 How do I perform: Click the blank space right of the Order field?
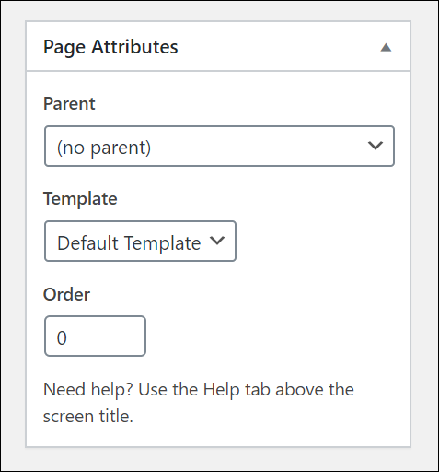pos(276,336)
